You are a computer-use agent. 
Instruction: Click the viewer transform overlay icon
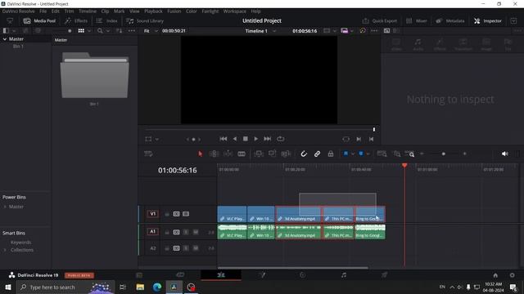(148, 139)
